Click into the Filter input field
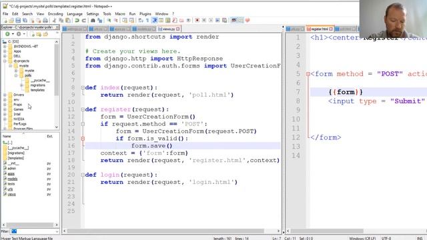Screen dimensions: 427x240 tap(33, 231)
